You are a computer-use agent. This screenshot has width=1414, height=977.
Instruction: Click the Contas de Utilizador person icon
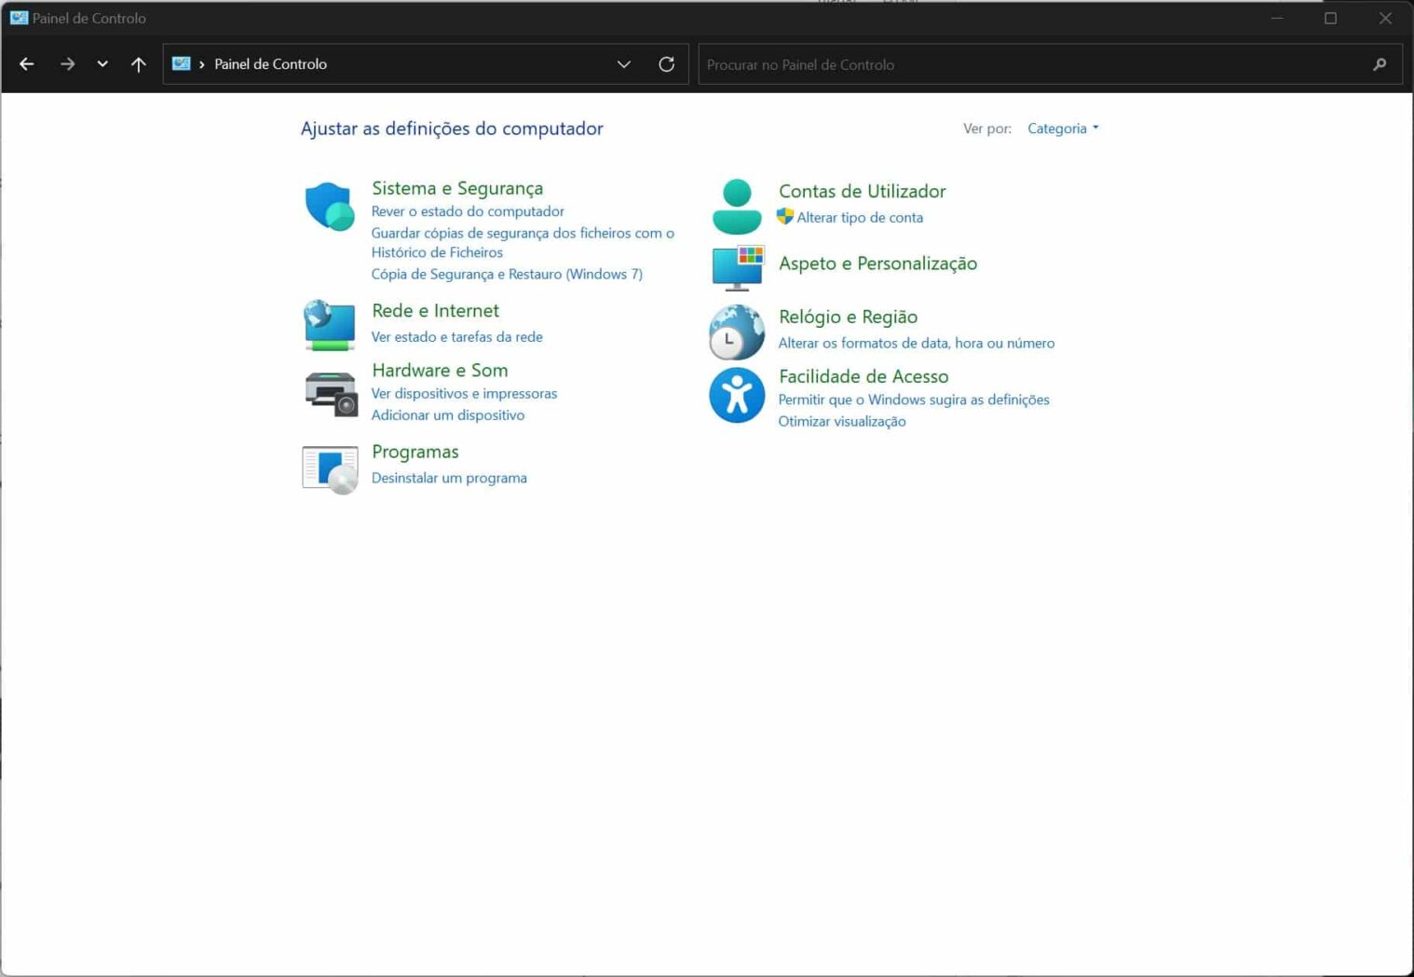(x=736, y=207)
